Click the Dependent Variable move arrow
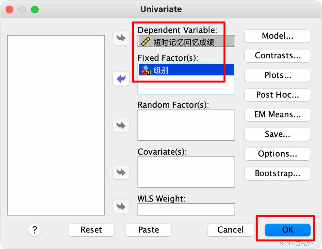This screenshot has width=322, height=249. tap(121, 38)
